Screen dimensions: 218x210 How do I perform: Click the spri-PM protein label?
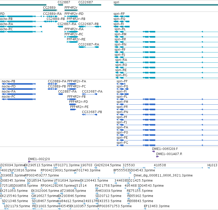coord(122,102)
